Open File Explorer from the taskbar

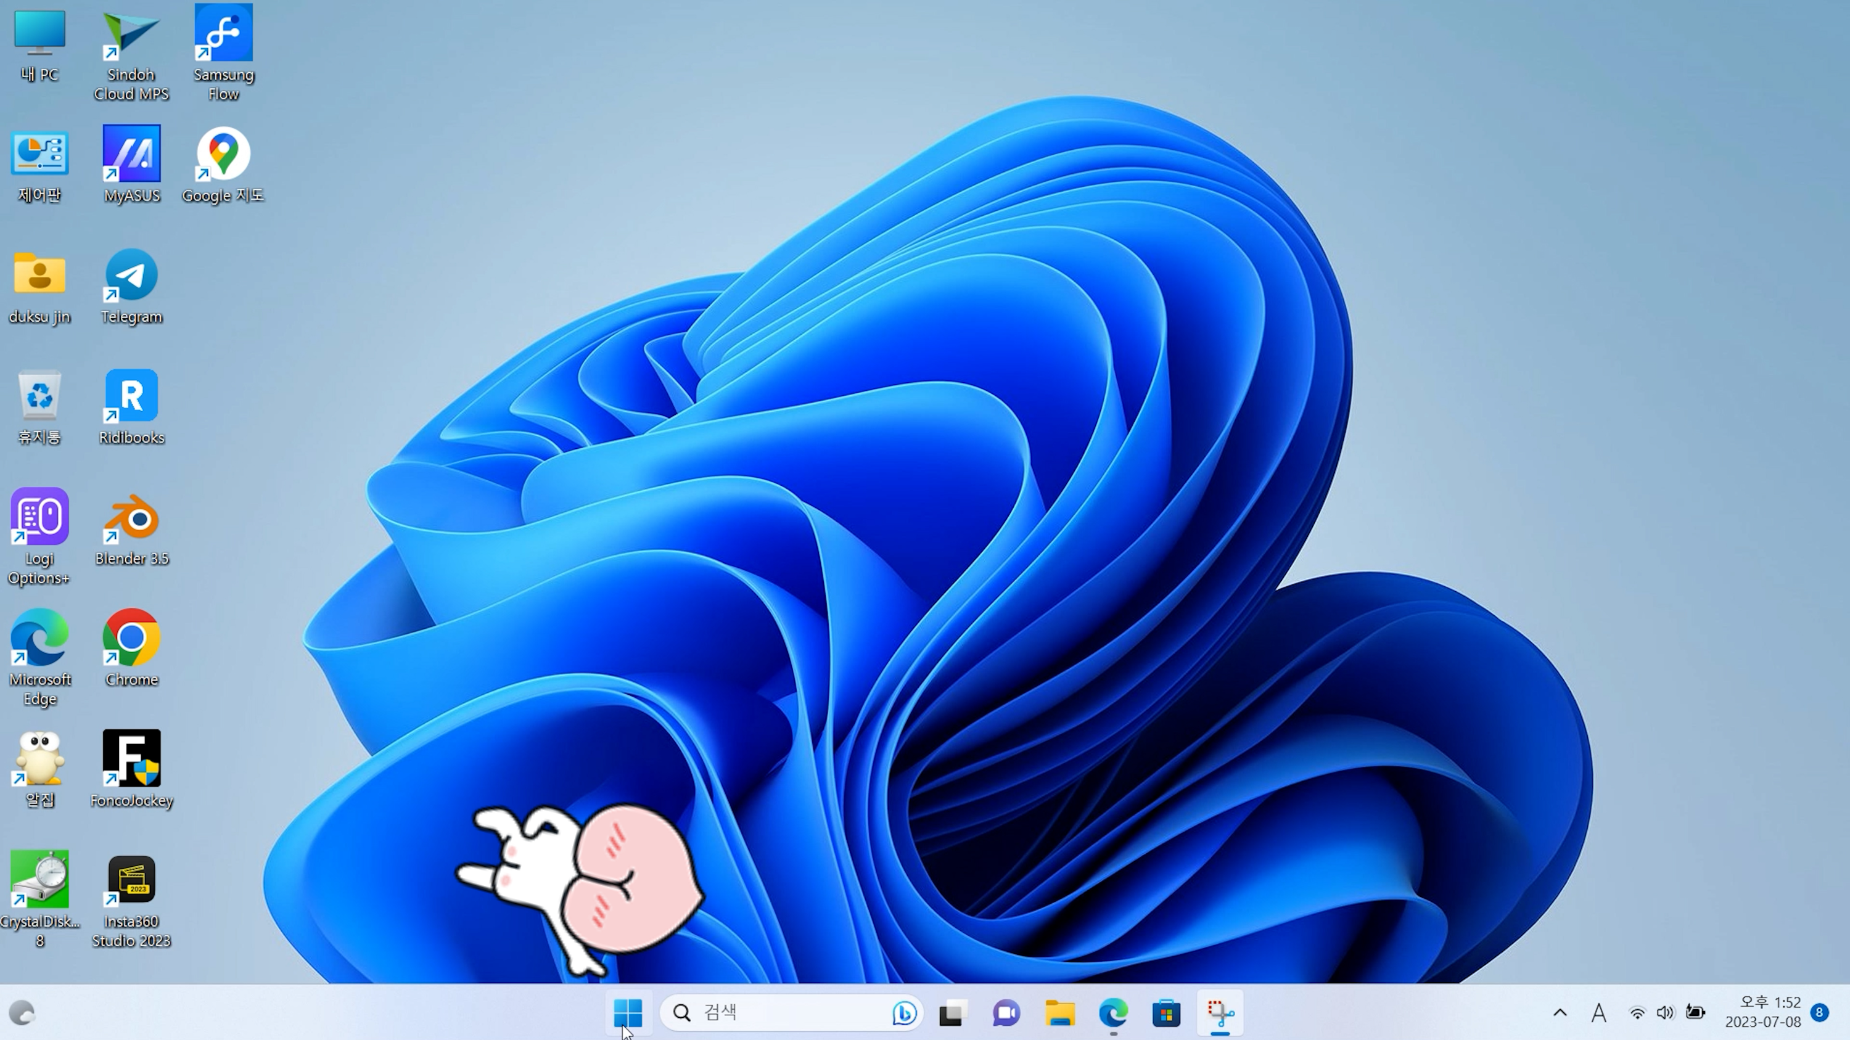(x=1060, y=1013)
